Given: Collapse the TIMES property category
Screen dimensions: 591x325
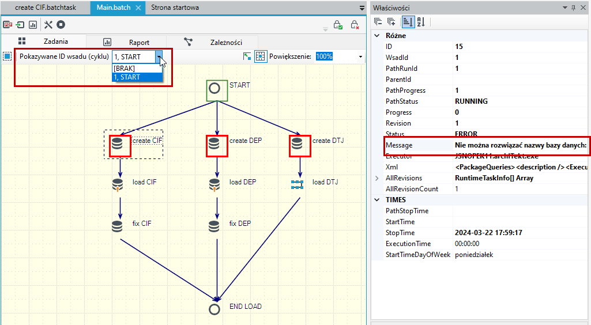Looking at the screenshot, I should (377, 200).
